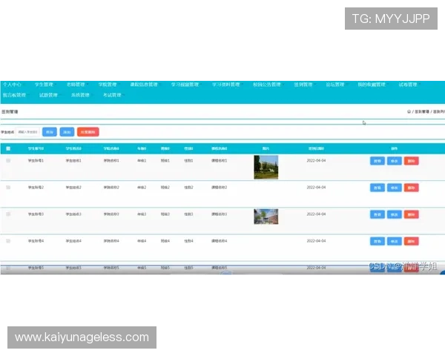This screenshot has height=356, width=445.
Task: Select the 系统管理 menu item
Action: (x=80, y=95)
